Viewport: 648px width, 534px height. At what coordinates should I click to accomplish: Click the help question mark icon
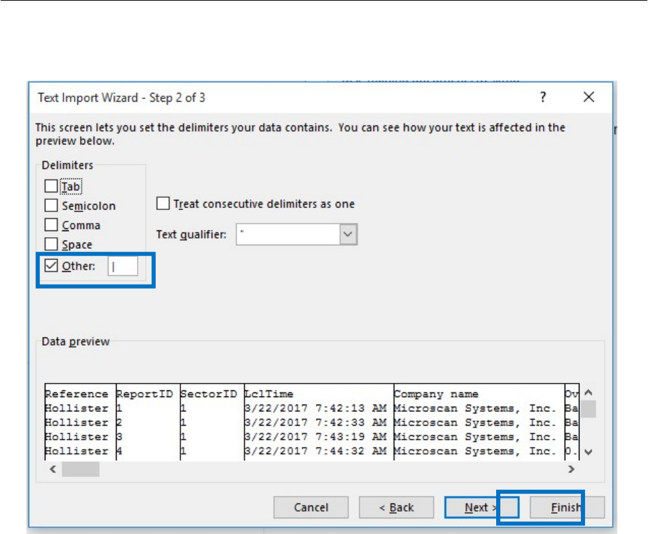543,98
